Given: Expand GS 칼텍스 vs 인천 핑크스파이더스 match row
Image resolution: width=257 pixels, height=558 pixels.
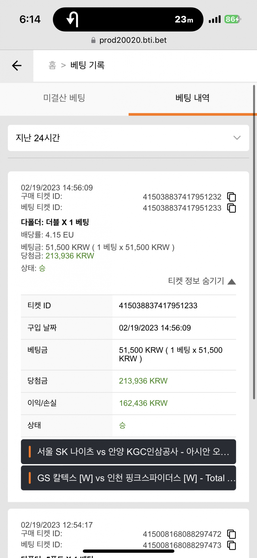Looking at the screenshot, I should click(x=128, y=478).
